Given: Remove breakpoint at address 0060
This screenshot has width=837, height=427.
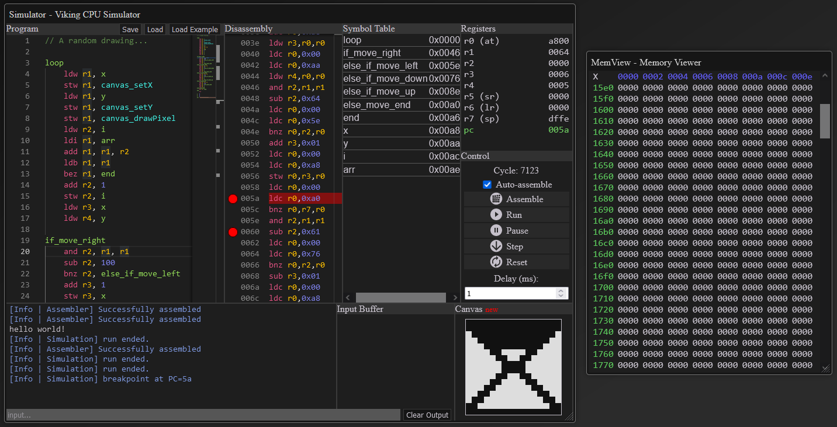Looking at the screenshot, I should pyautogui.click(x=233, y=232).
